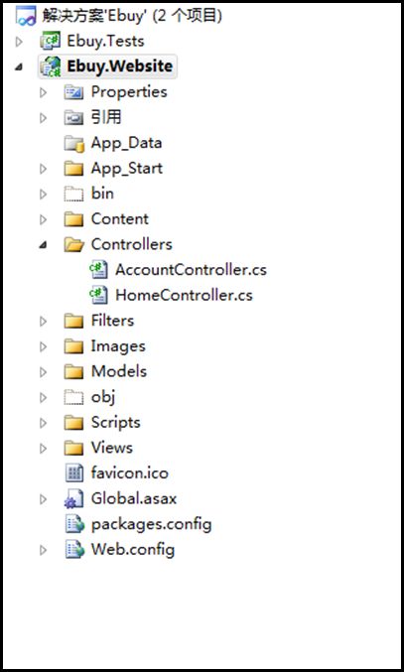The width and height of the screenshot is (404, 672).
Task: Expand the Global.asax node
Action: point(43,499)
